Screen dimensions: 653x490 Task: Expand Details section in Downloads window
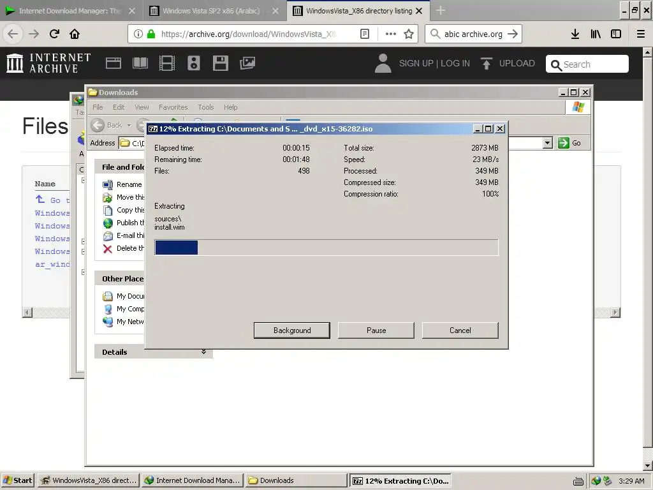203,352
